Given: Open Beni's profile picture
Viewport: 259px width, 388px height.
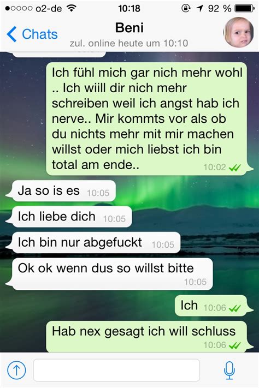Looking at the screenshot, I should pyautogui.click(x=239, y=32).
